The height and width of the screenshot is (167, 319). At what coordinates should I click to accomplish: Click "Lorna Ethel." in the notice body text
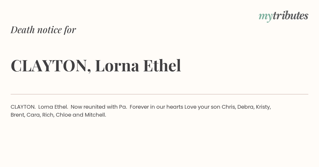[x=53, y=107]
